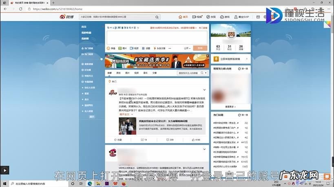The height and width of the screenshot is (187, 334).
Task: Select the 文章 feed filter tab
Action: pyautogui.click(x=155, y=73)
